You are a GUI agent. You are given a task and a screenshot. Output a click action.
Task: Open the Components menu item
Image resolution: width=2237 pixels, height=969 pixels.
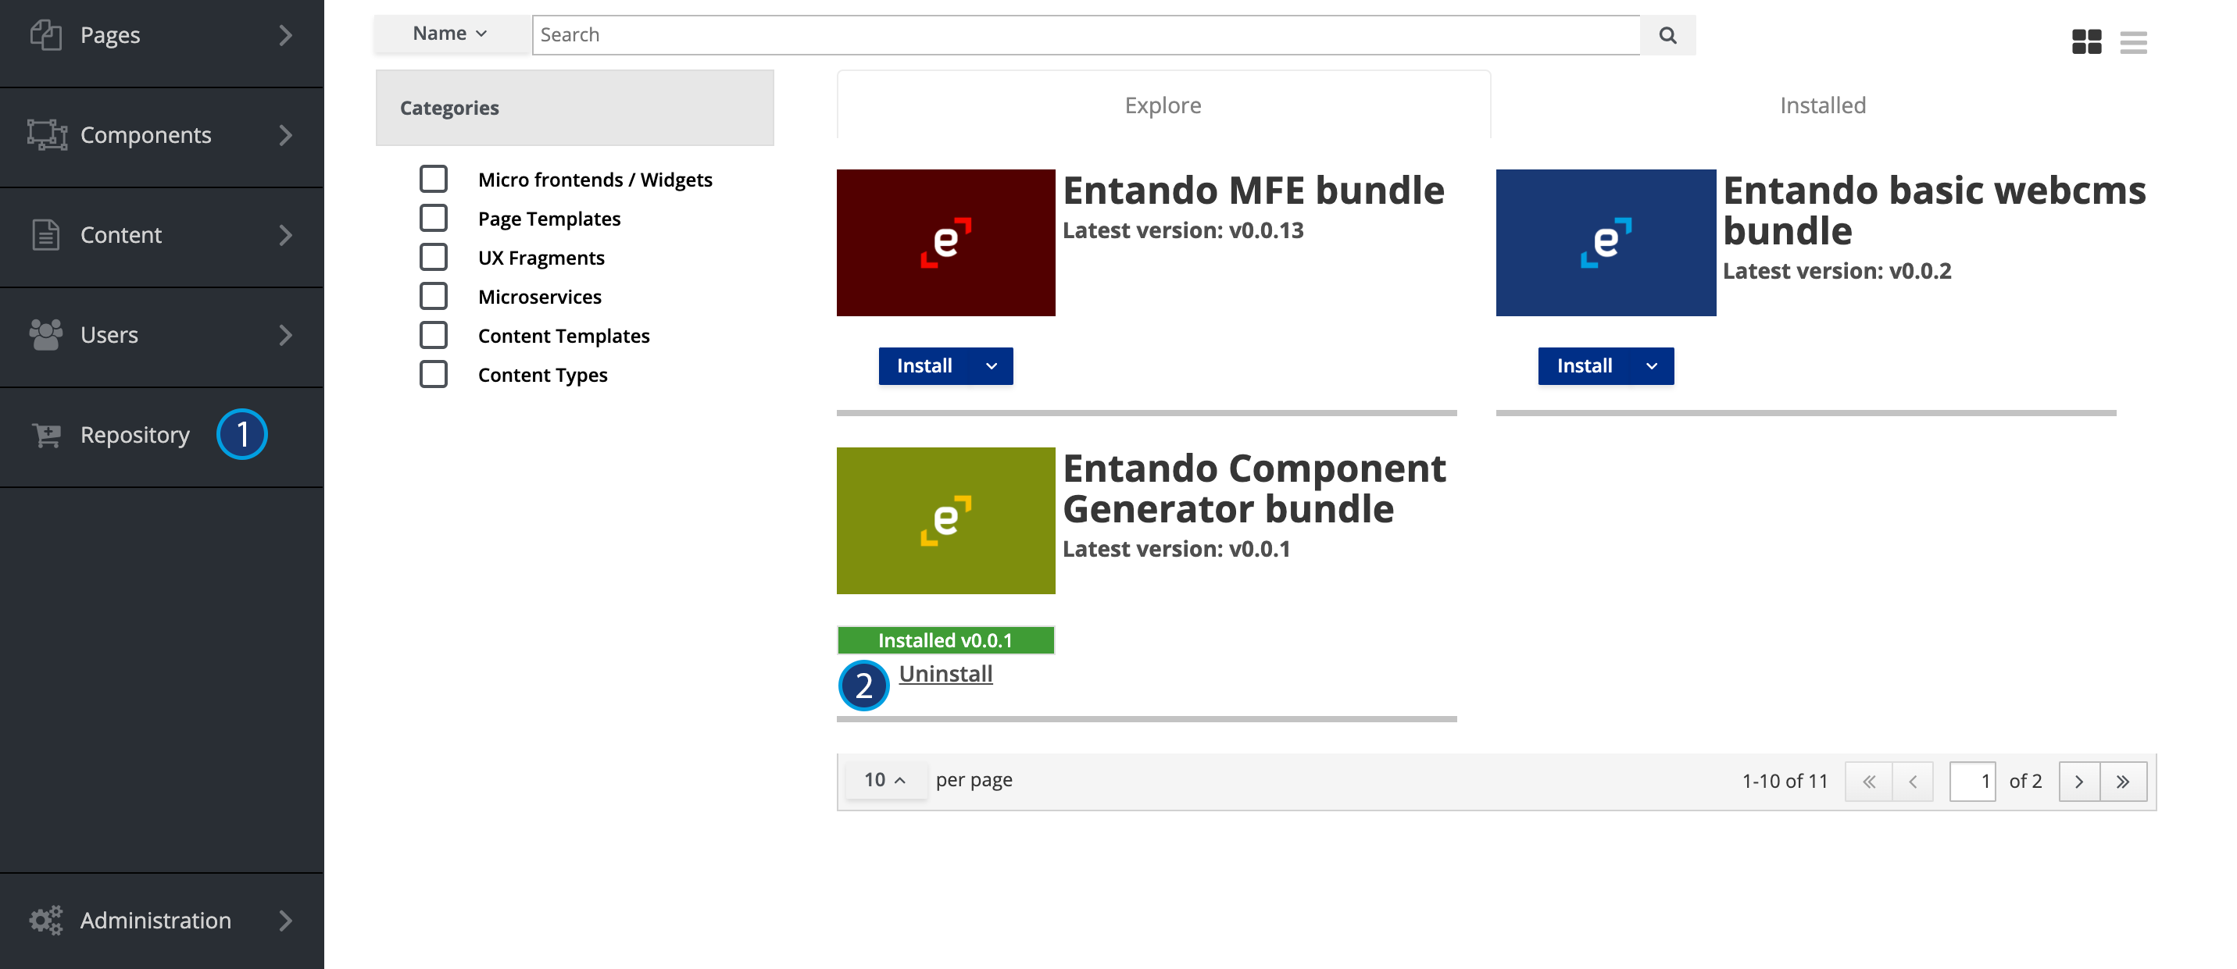[162, 136]
